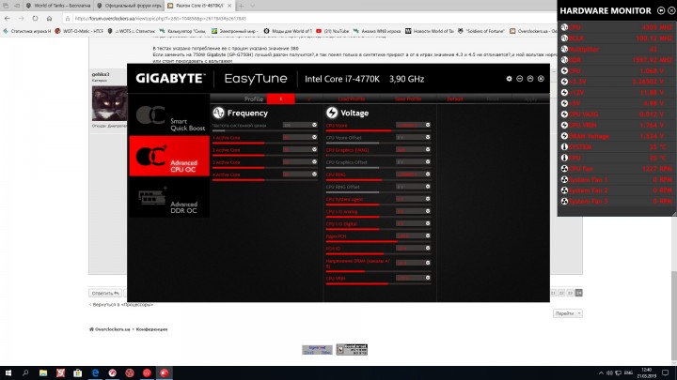The image size is (677, 380).
Task: Click DRAM Voltage bolt icon in monitor
Action: pyautogui.click(x=564, y=136)
